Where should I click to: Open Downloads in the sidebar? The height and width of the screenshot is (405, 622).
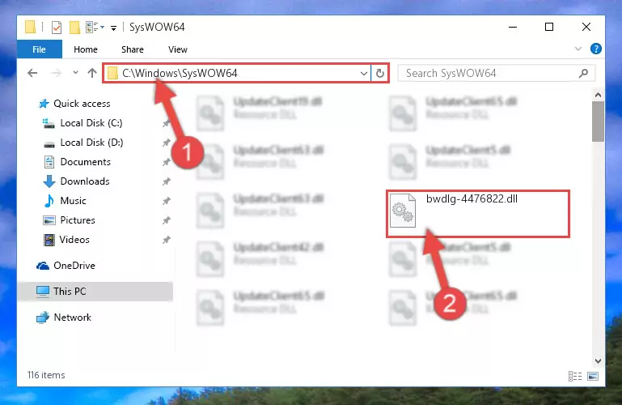click(x=76, y=181)
